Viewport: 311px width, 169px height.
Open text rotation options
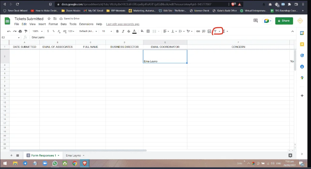click(x=190, y=31)
